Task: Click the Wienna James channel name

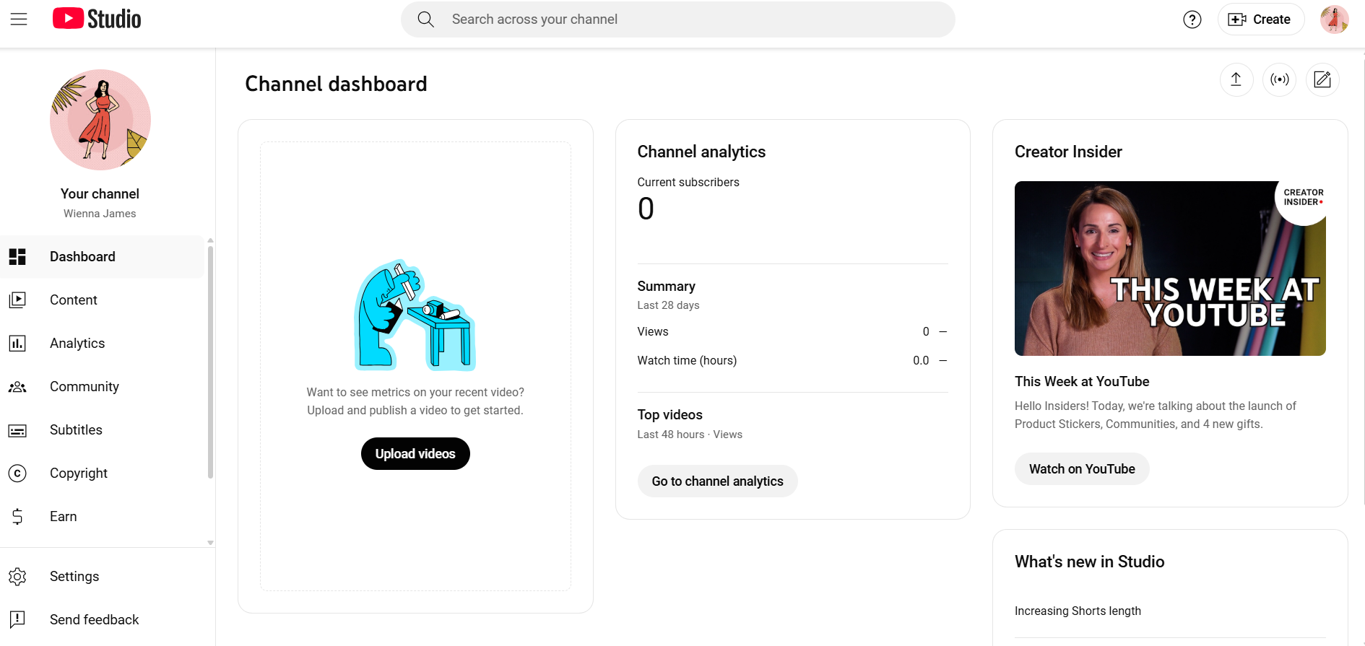Action: [x=100, y=214]
